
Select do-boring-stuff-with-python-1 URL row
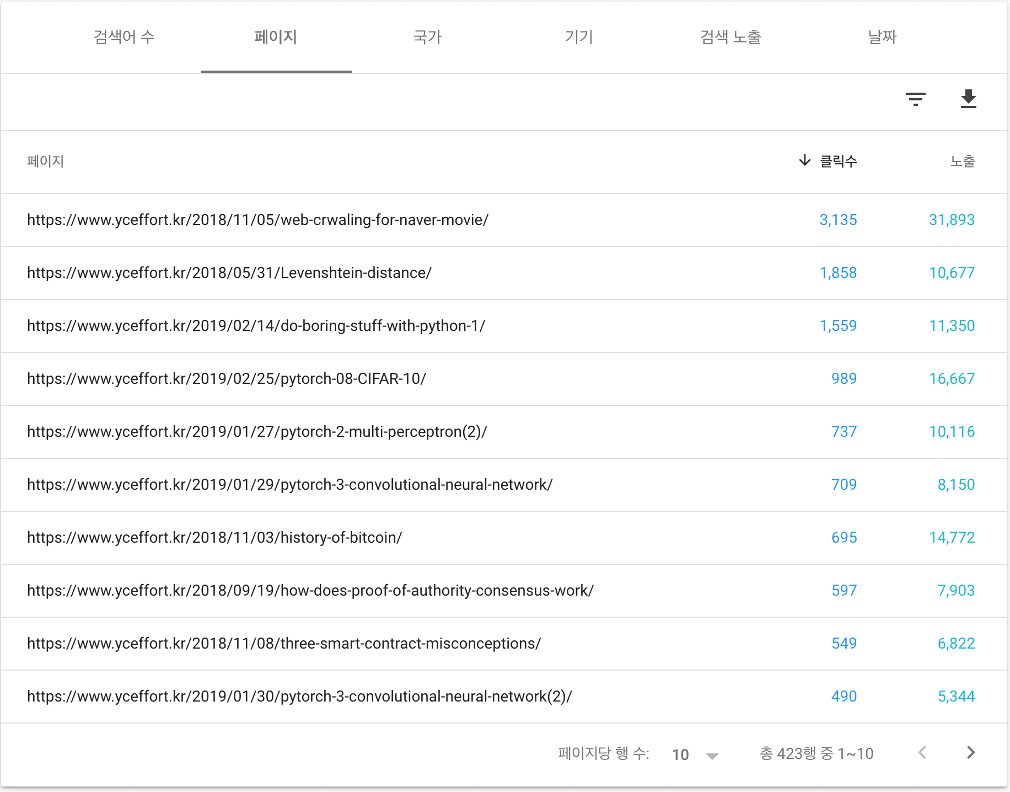(256, 326)
